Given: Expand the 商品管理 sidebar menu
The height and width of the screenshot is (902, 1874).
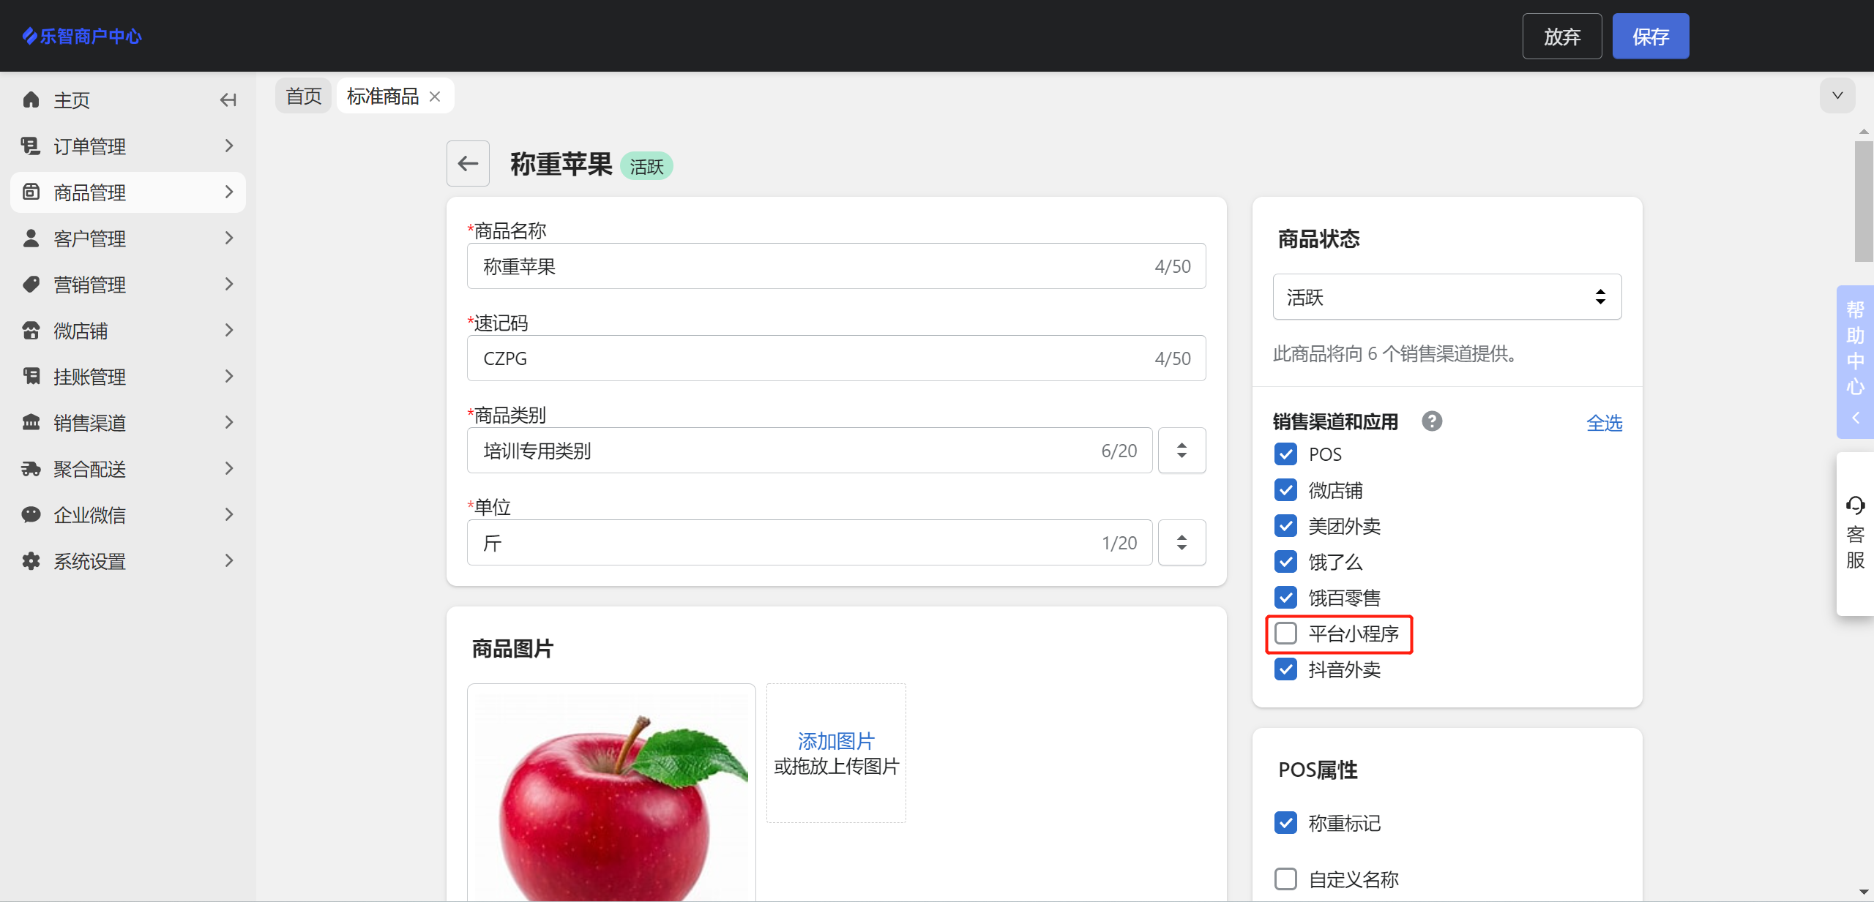Looking at the screenshot, I should (x=128, y=192).
